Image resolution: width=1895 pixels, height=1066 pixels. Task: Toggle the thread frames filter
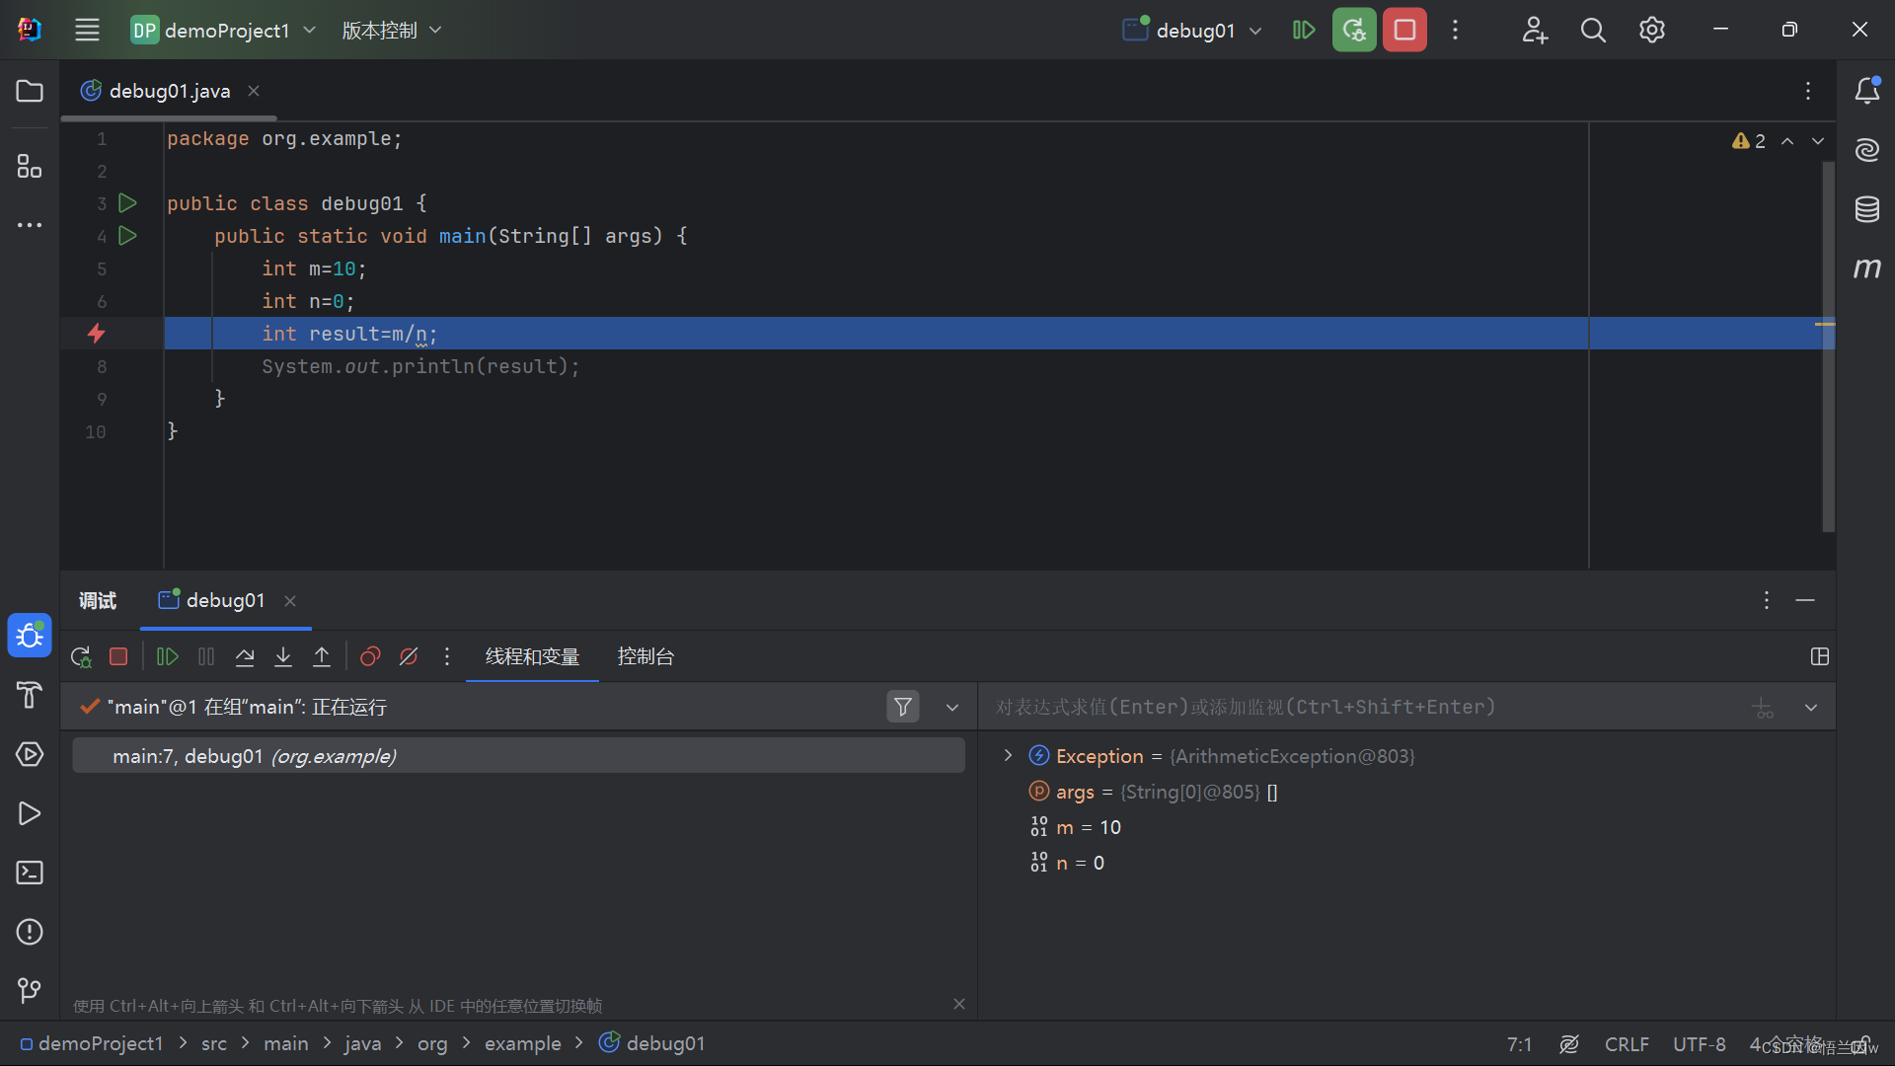(903, 707)
